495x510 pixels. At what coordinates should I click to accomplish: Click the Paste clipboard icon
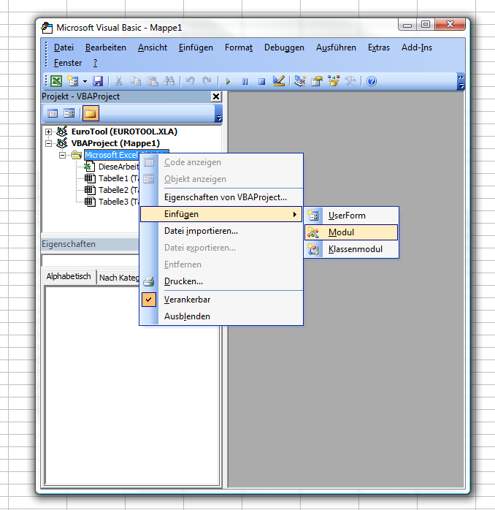pyautogui.click(x=152, y=81)
